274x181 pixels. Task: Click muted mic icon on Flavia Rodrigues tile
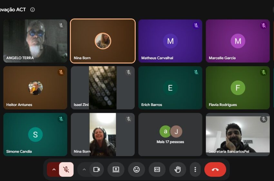pos(264,72)
